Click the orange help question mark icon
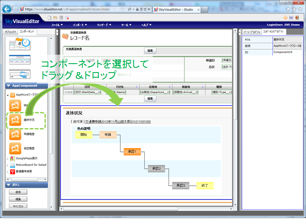The height and width of the screenshot is (224, 306). [x=285, y=18]
